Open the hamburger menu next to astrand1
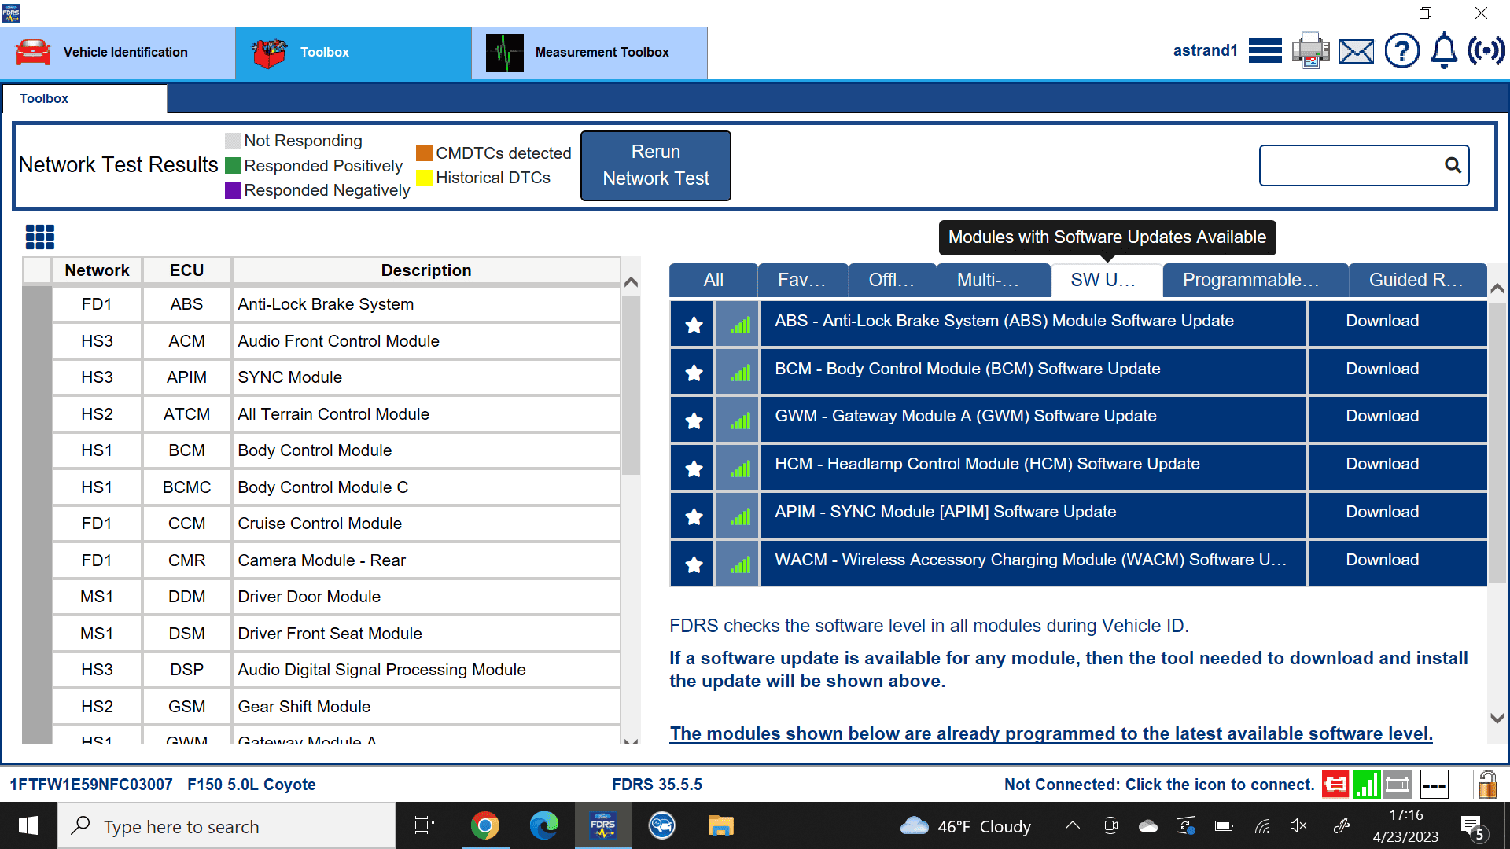This screenshot has height=849, width=1510. pyautogui.click(x=1265, y=51)
